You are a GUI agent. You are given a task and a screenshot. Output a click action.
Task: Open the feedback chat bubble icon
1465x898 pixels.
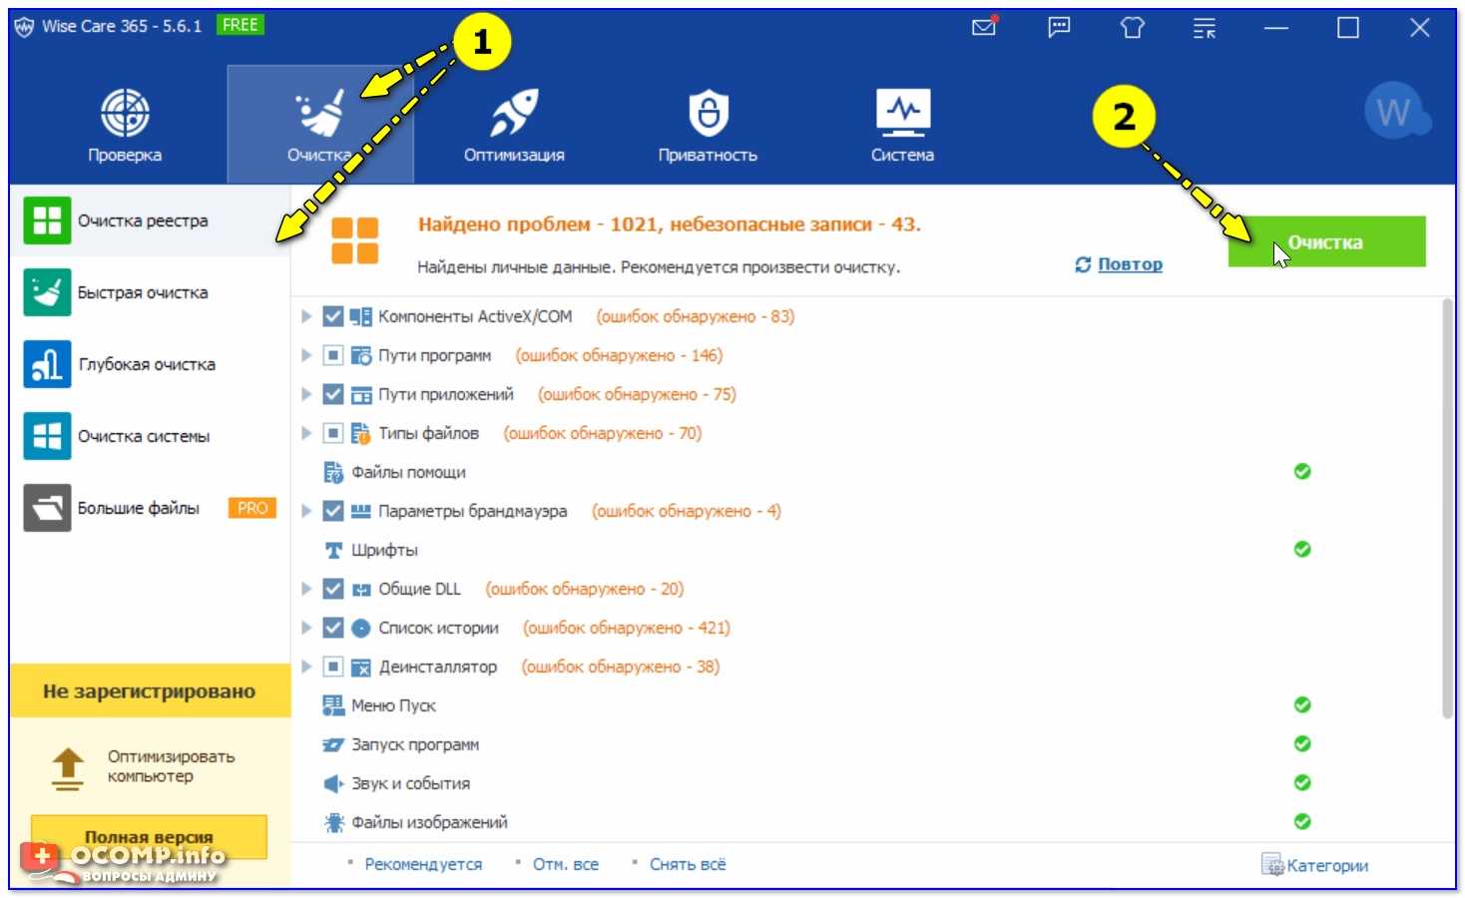1059,27
